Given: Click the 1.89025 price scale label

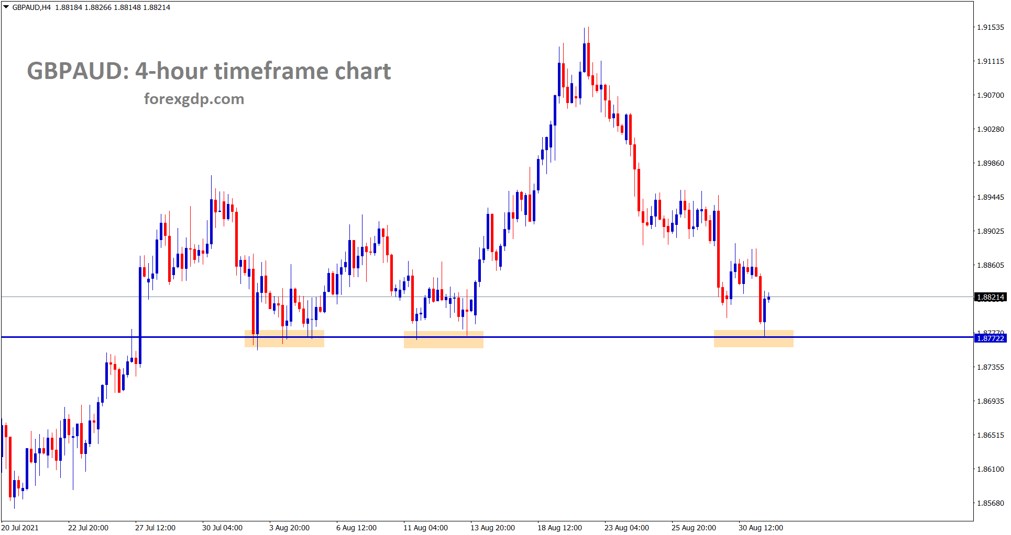Looking at the screenshot, I should coord(991,231).
